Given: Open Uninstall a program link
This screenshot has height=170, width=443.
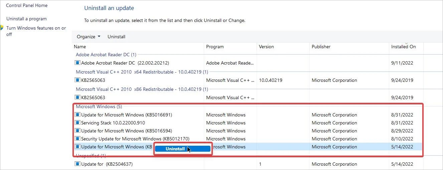Looking at the screenshot, I should 26,19.
